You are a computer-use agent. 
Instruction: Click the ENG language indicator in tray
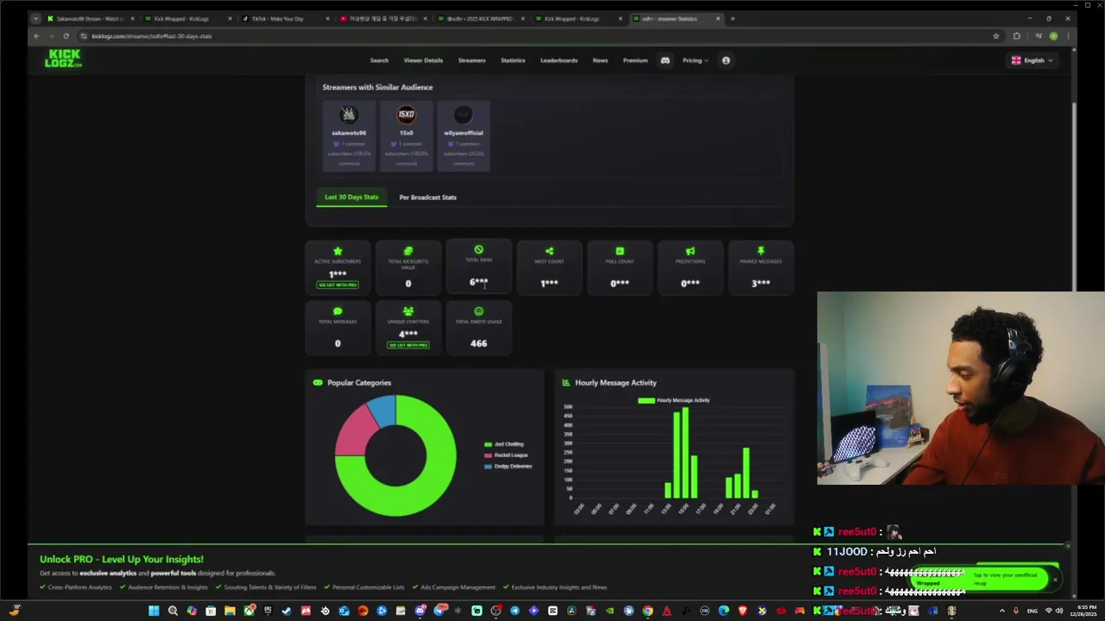(x=1032, y=611)
